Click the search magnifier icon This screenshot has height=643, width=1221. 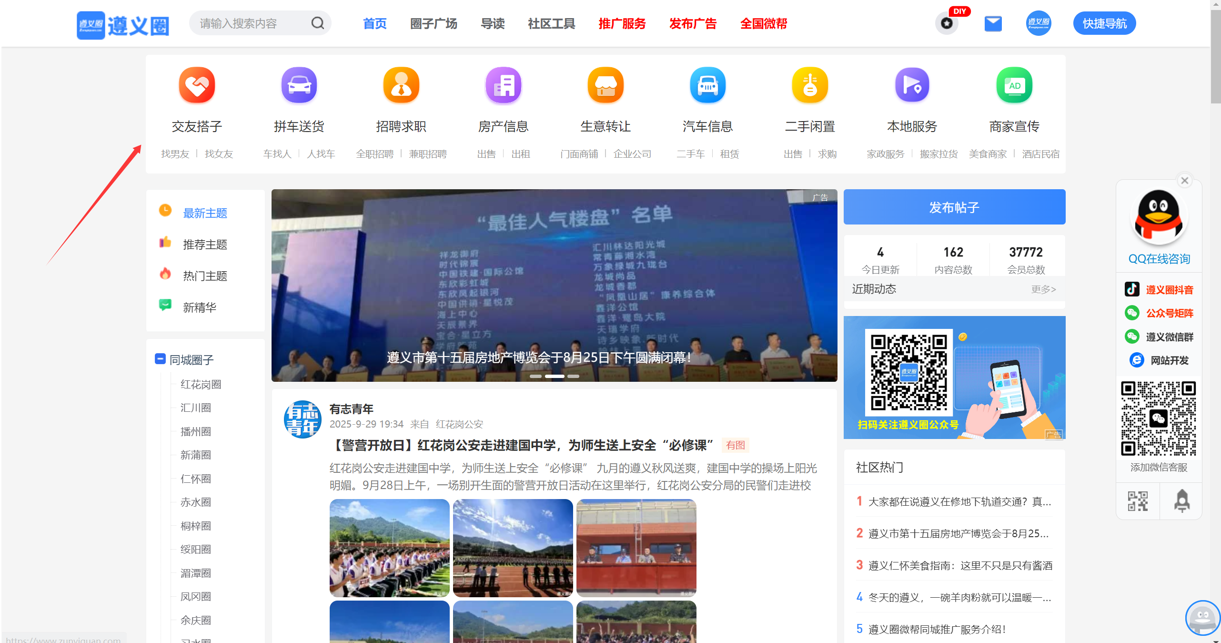point(318,23)
